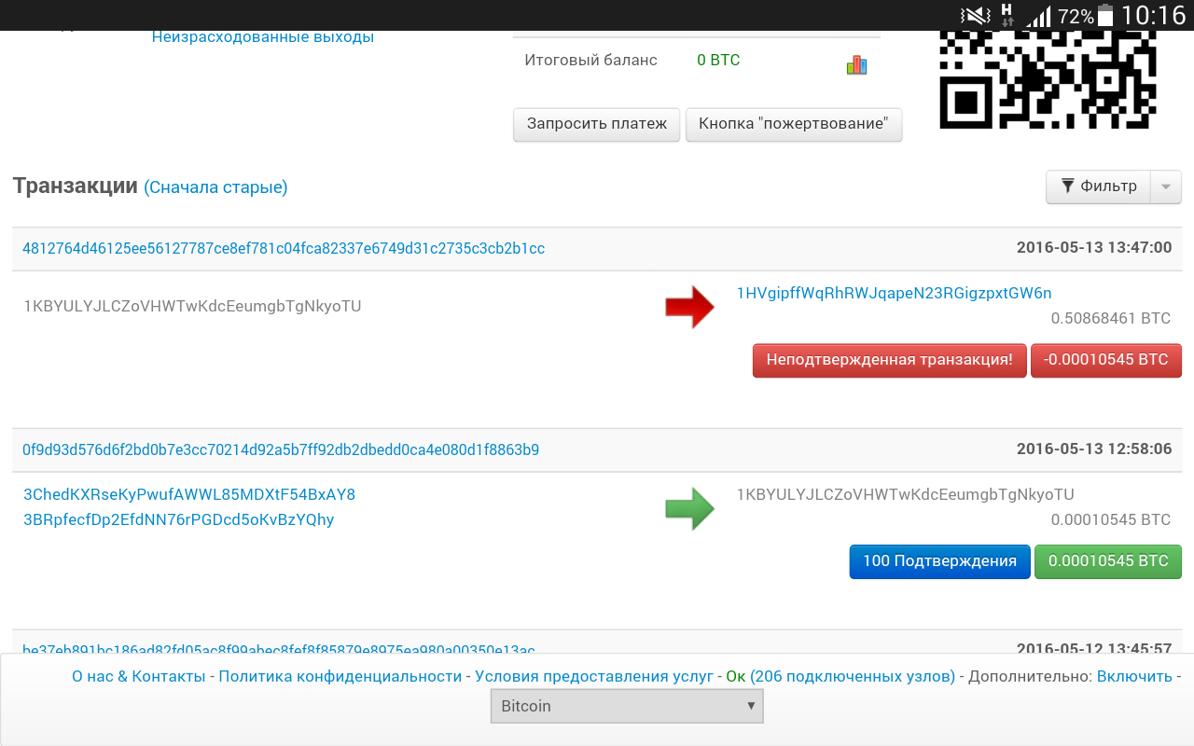Expand the filter dropdown caret
The image size is (1194, 746).
[1166, 186]
